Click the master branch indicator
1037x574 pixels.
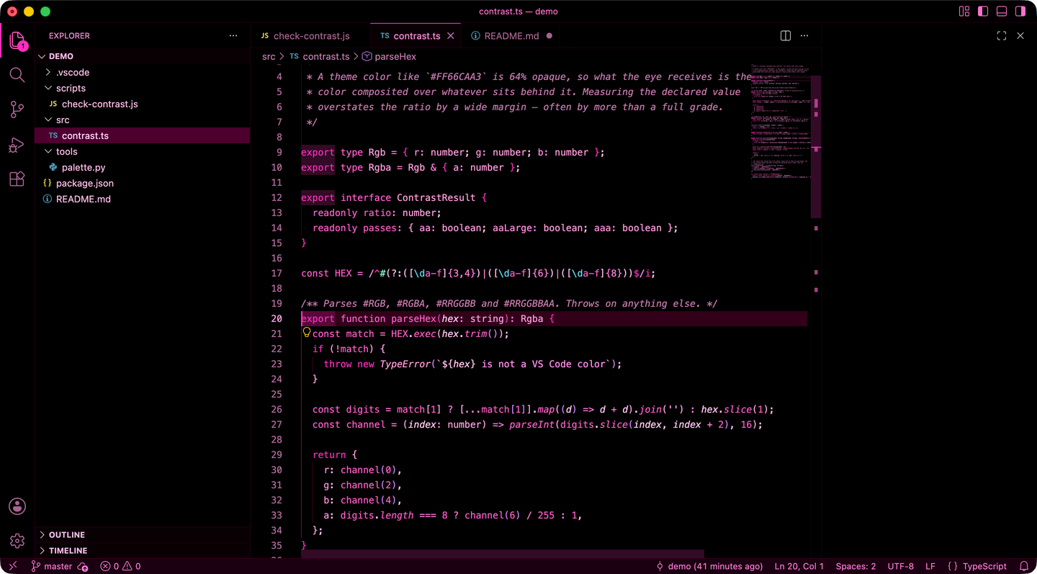[51, 566]
